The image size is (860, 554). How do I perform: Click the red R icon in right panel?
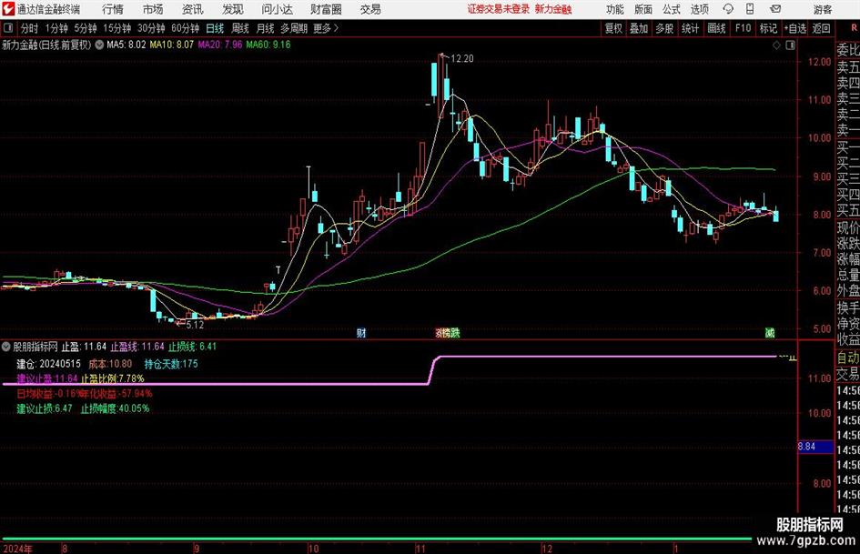pyautogui.click(x=854, y=27)
